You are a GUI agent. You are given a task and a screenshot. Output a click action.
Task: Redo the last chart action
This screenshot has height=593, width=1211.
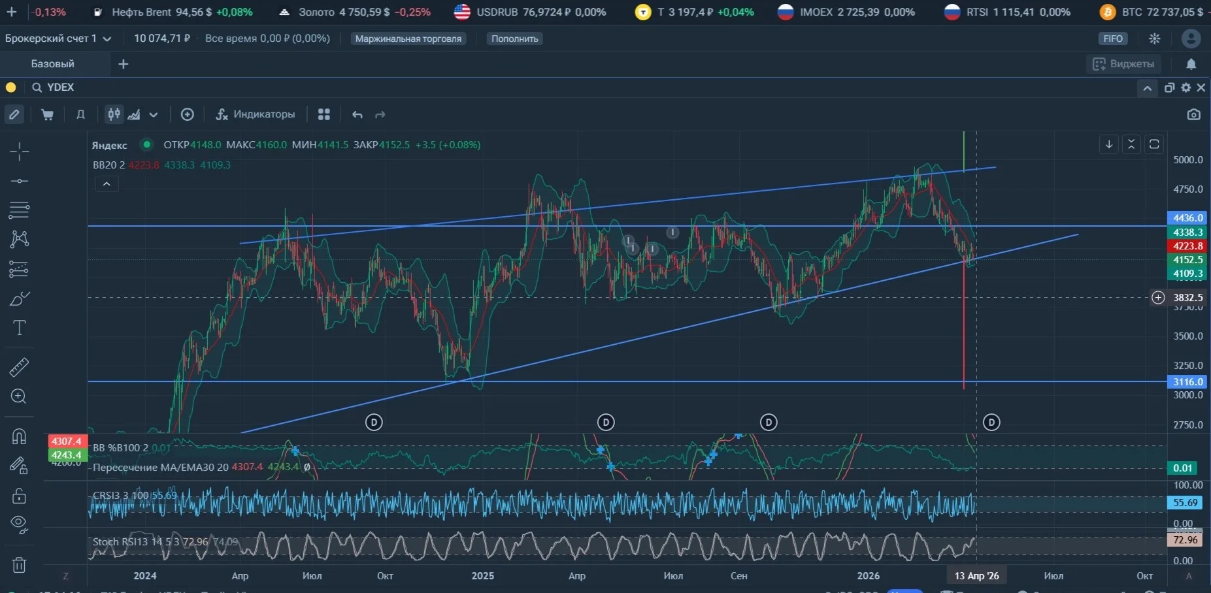coord(380,114)
